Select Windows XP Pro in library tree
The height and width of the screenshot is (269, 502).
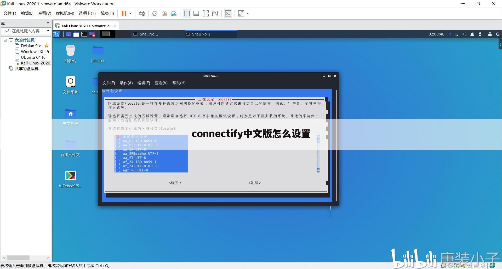coord(33,51)
